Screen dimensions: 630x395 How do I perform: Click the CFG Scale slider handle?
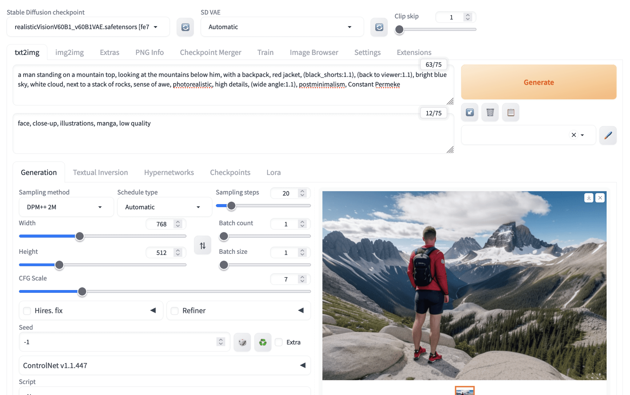click(82, 292)
